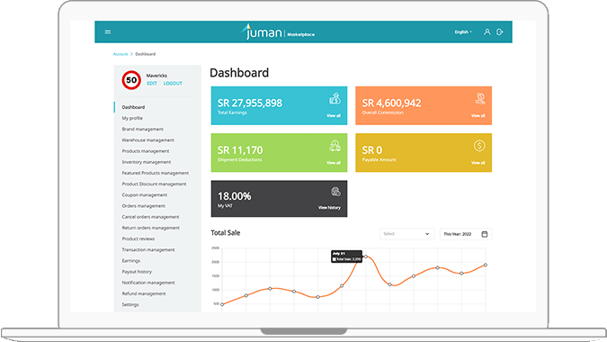
Task: Open Brand management in sidebar
Action: (x=142, y=129)
